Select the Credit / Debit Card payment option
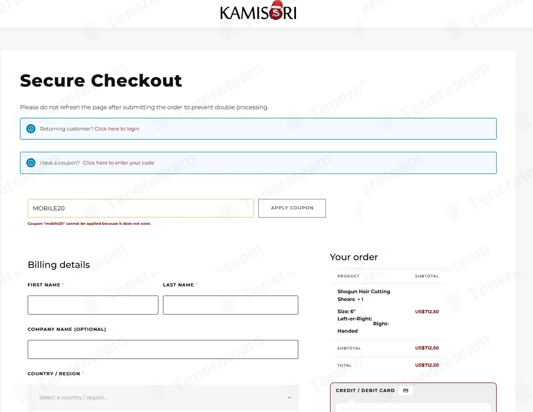This screenshot has height=412, width=533. tap(365, 391)
